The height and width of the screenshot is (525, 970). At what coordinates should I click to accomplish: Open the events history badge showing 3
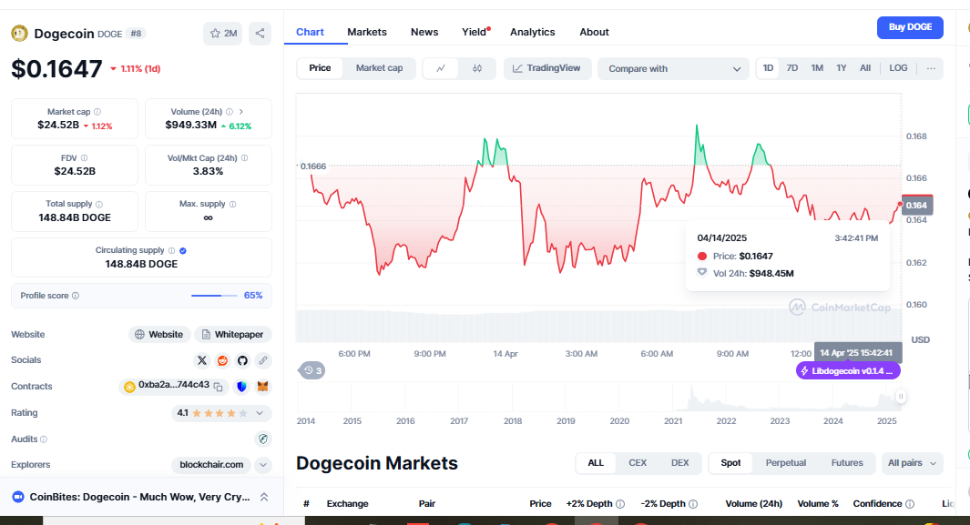(312, 370)
